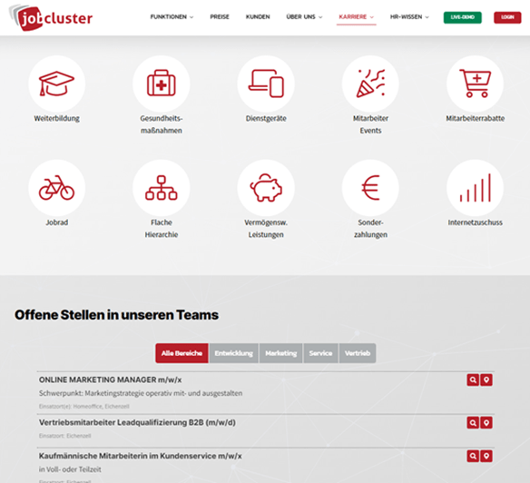Click 'Einsatzort(e): Homeoffice, Eichenzell' text
The width and height of the screenshot is (530, 483).
click(83, 406)
